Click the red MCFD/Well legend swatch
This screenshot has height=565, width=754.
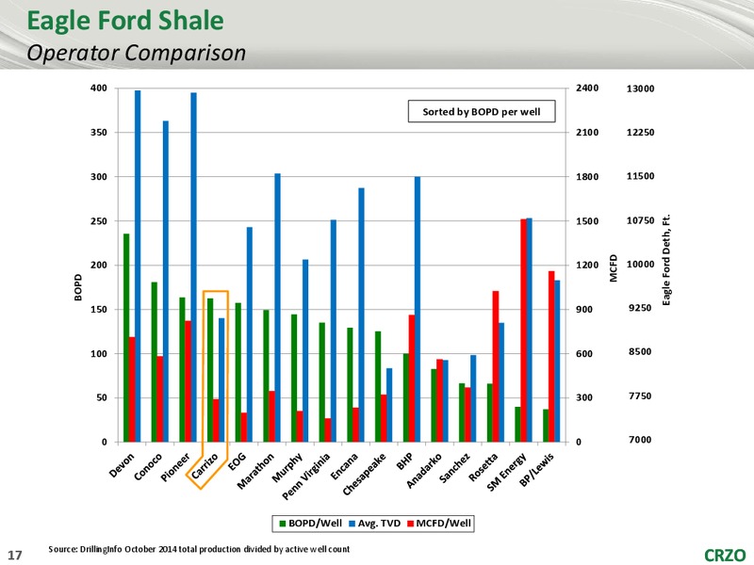[x=410, y=524]
